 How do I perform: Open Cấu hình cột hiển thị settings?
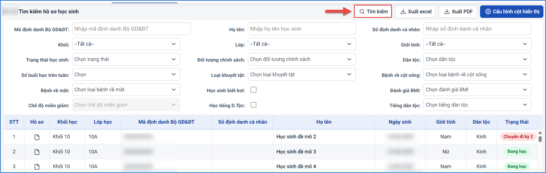tap(512, 12)
